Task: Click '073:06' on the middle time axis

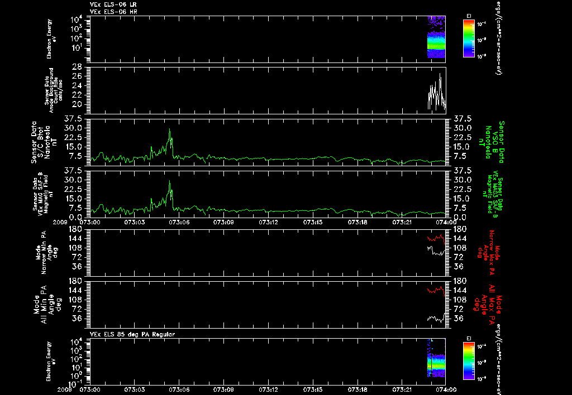Action: coord(179,222)
